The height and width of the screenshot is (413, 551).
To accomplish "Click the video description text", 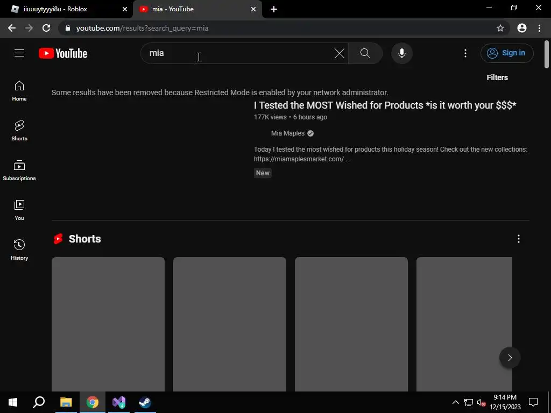I will [x=391, y=154].
